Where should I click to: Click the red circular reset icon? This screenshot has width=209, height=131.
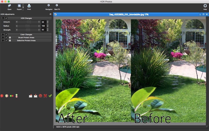(40, 96)
